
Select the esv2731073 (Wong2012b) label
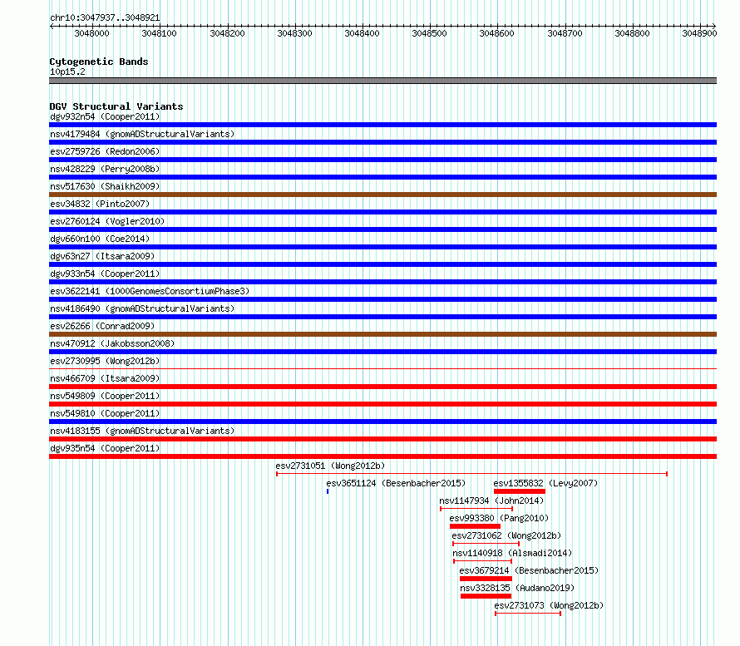click(x=549, y=605)
